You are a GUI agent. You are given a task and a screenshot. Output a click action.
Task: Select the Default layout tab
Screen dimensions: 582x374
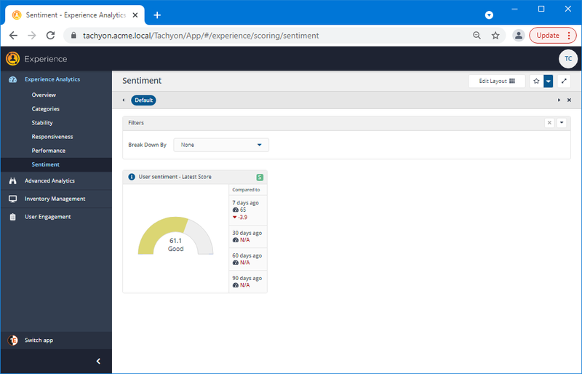click(143, 100)
